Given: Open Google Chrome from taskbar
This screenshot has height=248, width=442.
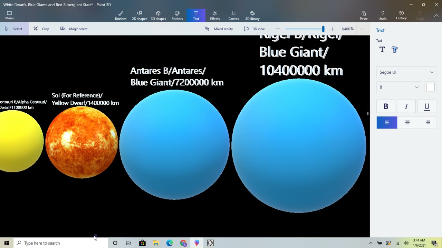Looking at the screenshot, I should click(x=183, y=243).
